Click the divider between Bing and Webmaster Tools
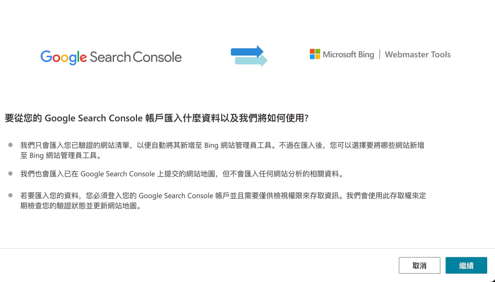The width and height of the screenshot is (495, 282). [380, 54]
